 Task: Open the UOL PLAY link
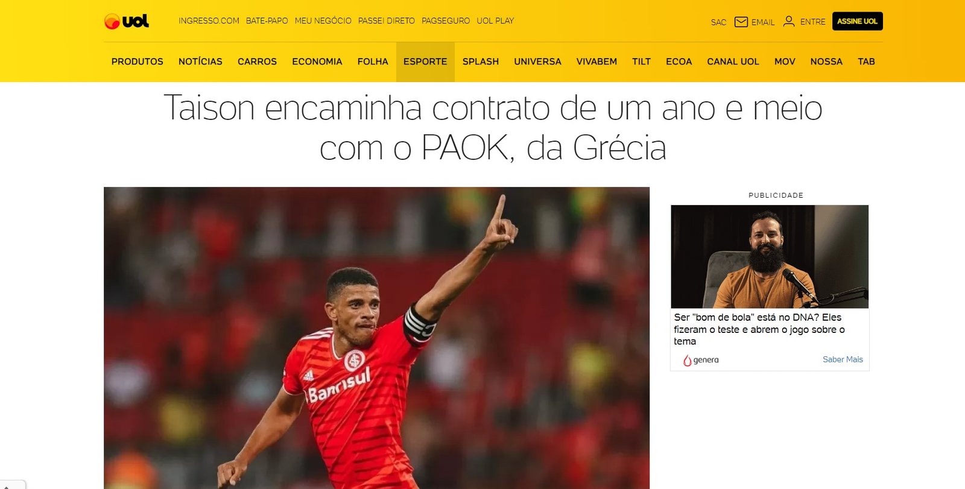click(495, 21)
